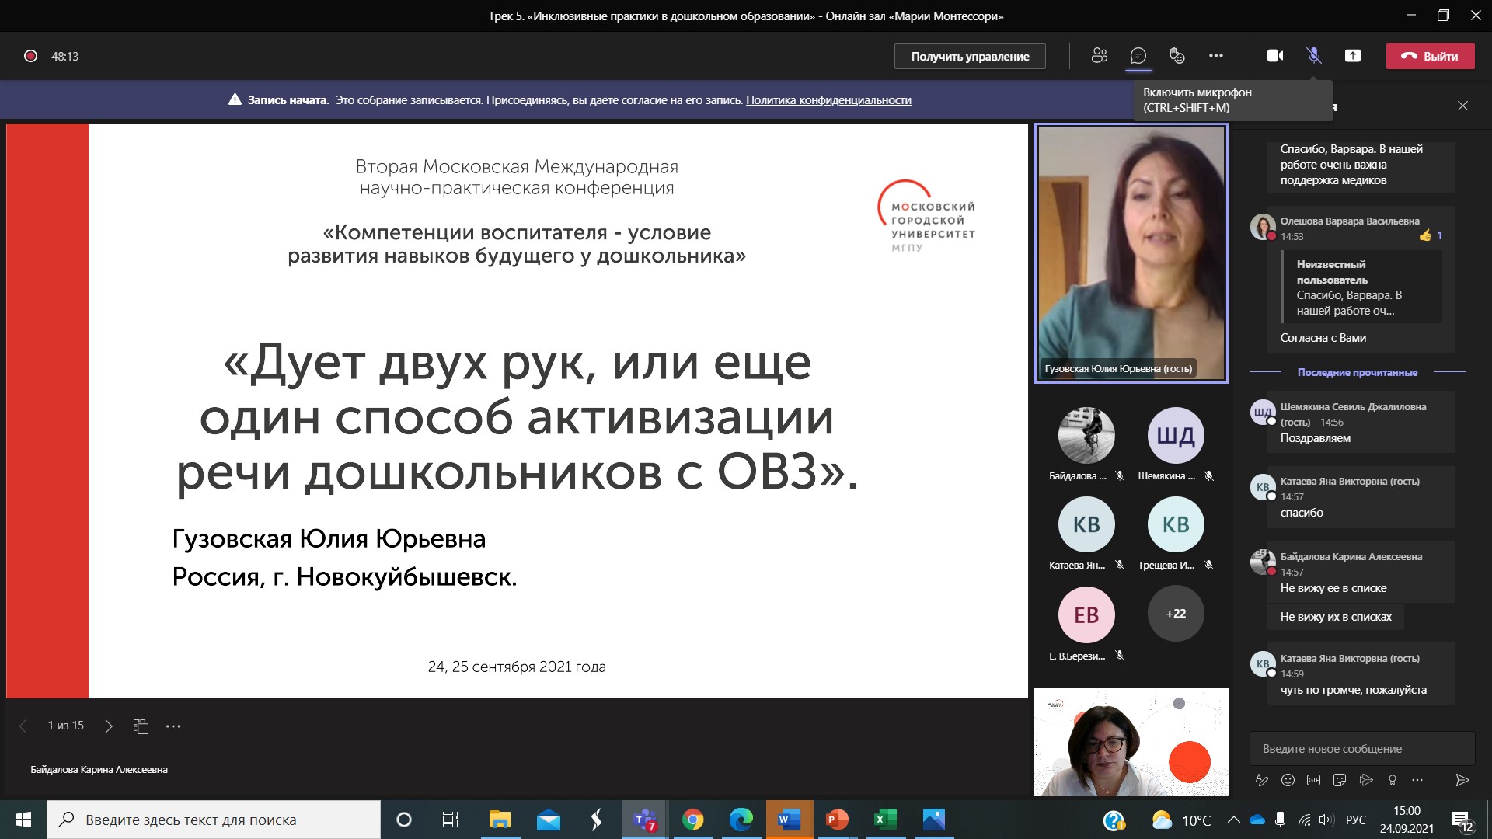
Task: Expand the +22 more participants bubble
Action: point(1176,614)
